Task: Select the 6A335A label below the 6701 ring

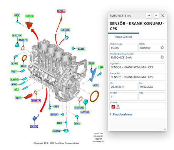Action: [85, 112]
